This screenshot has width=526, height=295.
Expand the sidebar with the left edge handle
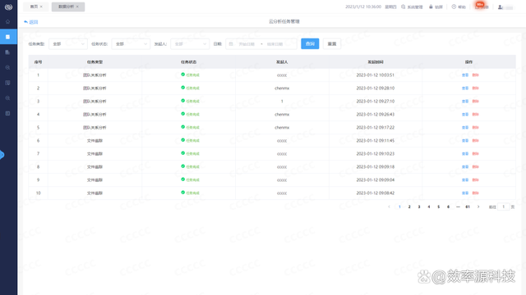(2, 155)
